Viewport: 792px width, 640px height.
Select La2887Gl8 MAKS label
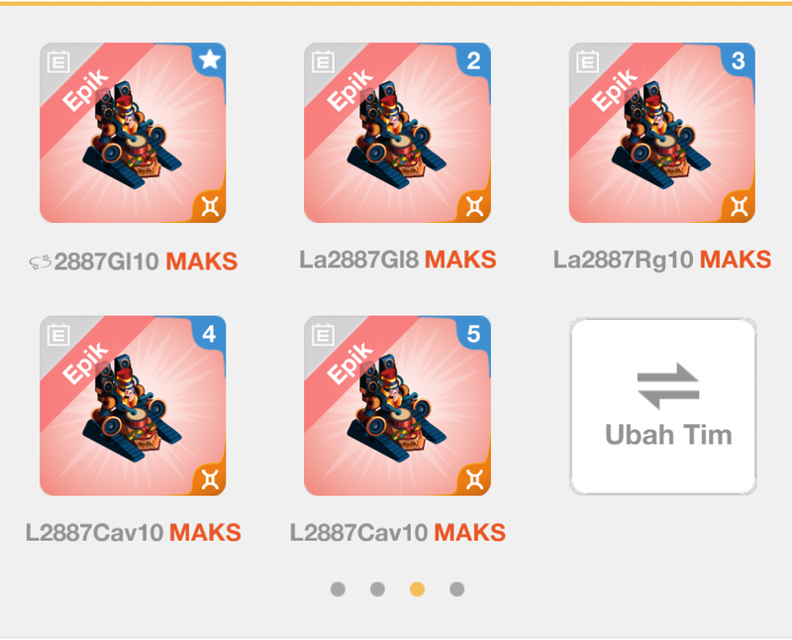coord(398,260)
